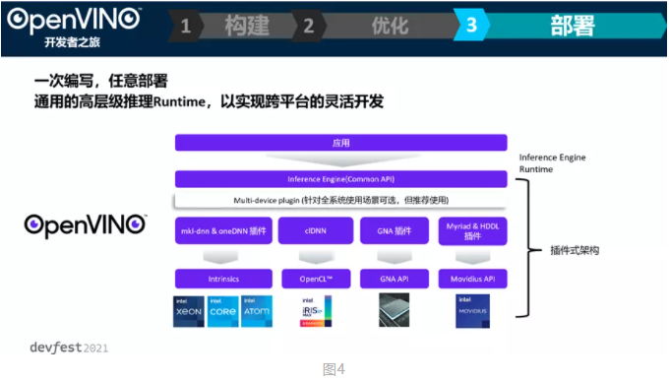
Task: Click the Intel Core badge
Action: tap(222, 311)
